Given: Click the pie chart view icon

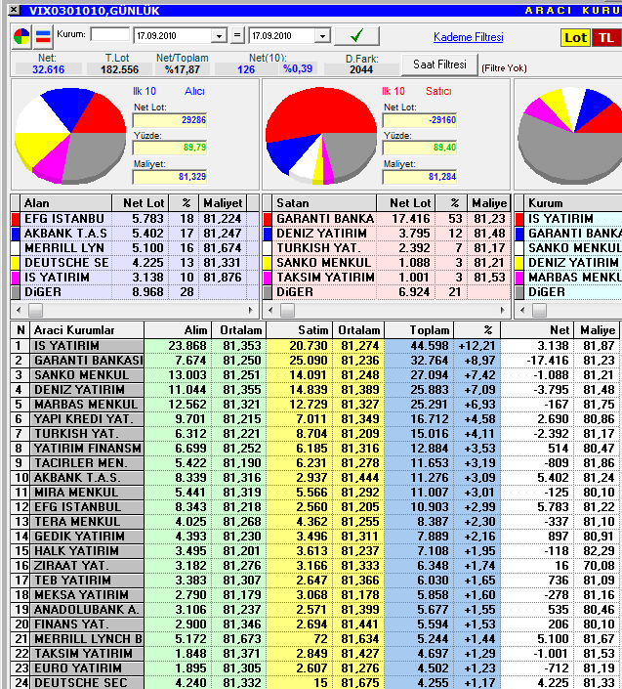Looking at the screenshot, I should [21, 37].
